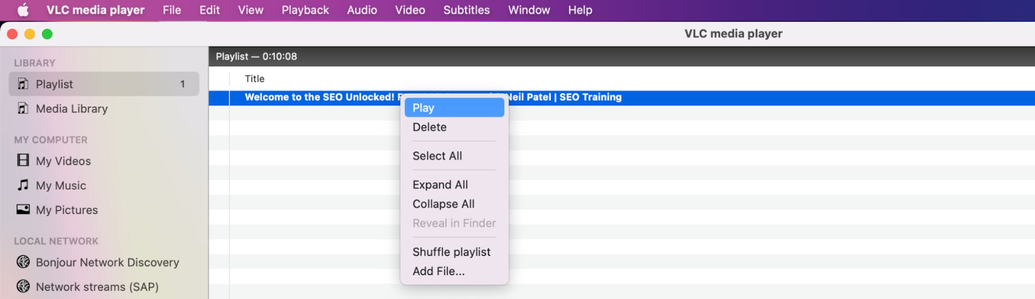Close the VLC window with red button

point(12,34)
